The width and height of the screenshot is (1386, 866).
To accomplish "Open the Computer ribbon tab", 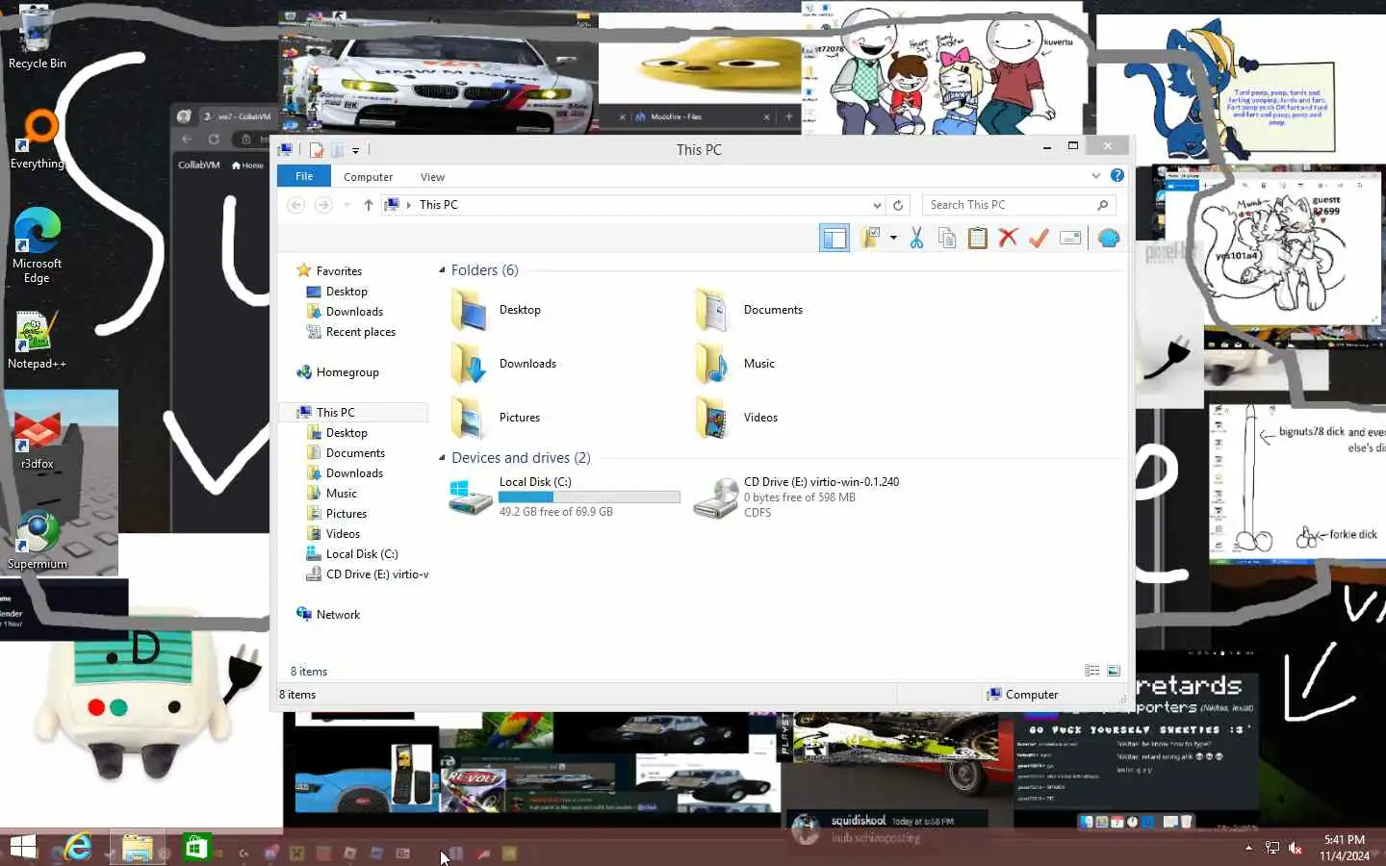I will click(368, 177).
